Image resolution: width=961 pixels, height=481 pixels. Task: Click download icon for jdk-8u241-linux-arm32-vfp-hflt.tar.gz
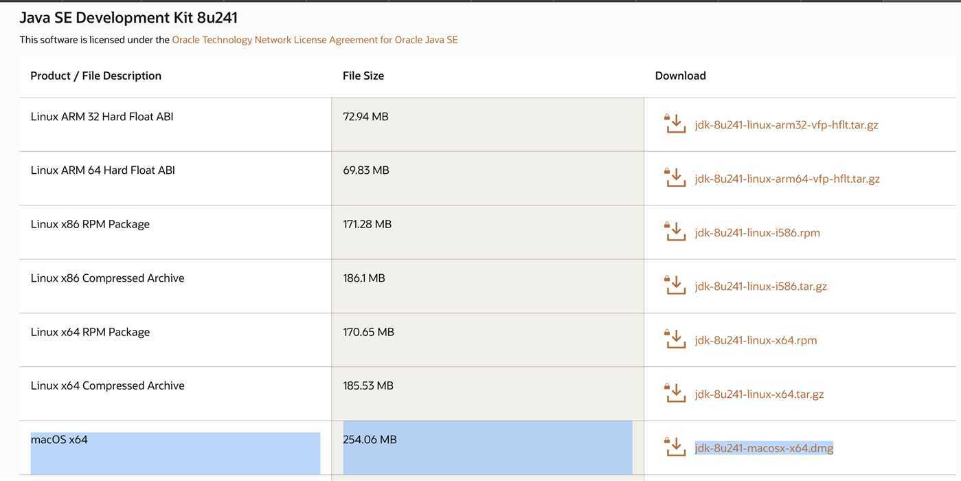[x=675, y=124]
